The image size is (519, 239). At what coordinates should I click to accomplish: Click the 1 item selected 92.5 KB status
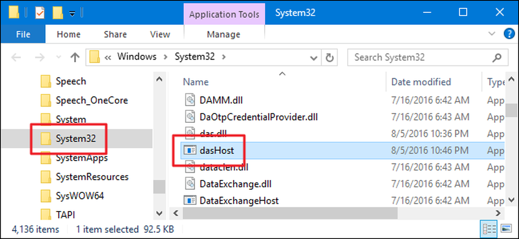125,229
